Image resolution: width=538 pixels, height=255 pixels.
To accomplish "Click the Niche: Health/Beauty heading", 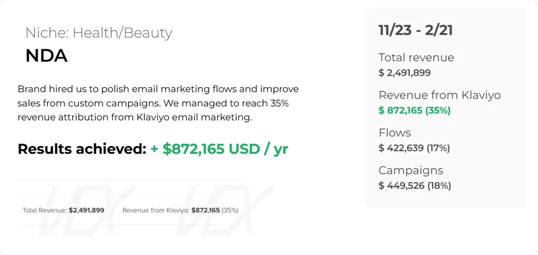I will click(99, 33).
